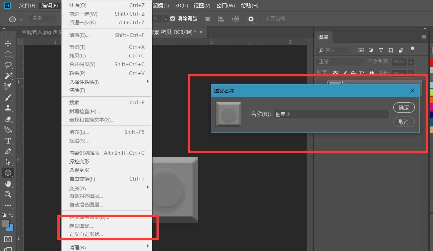Select the Hand tool
Image resolution: width=433 pixels, height=251 pixels.
[8, 184]
